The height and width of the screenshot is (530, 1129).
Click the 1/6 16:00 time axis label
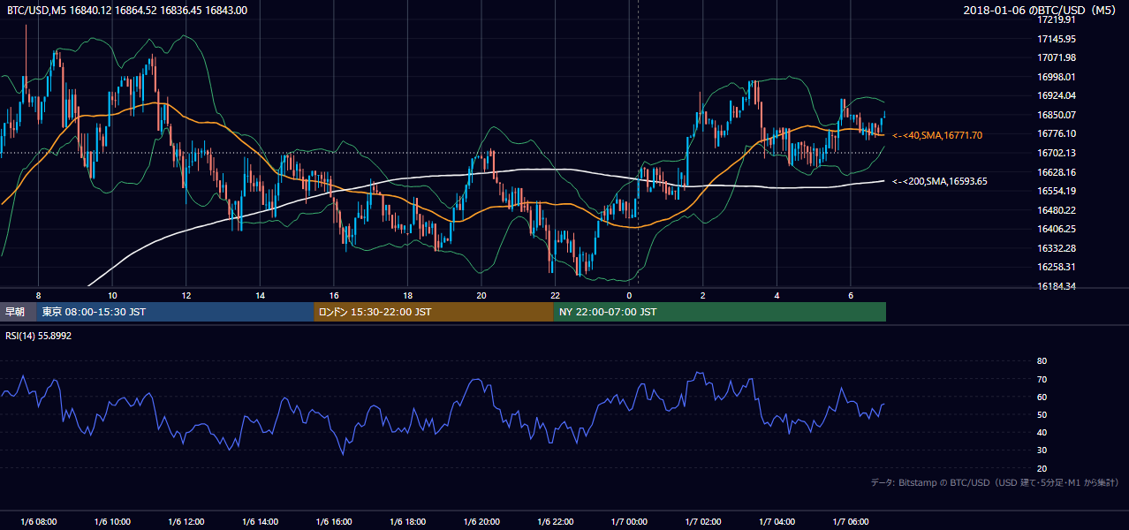click(x=334, y=521)
